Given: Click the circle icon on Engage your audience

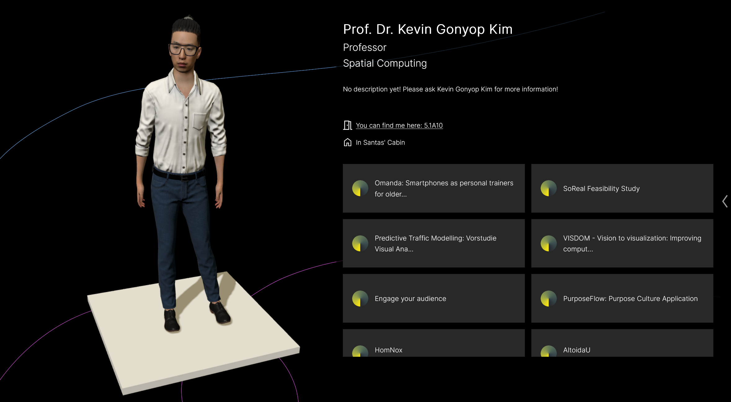Looking at the screenshot, I should tap(360, 298).
